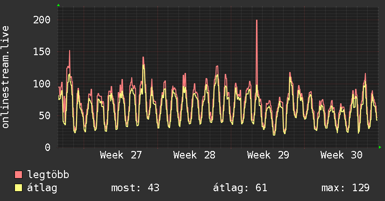Click the 0 y-axis value
This screenshot has height=201, width=385.
48,147
